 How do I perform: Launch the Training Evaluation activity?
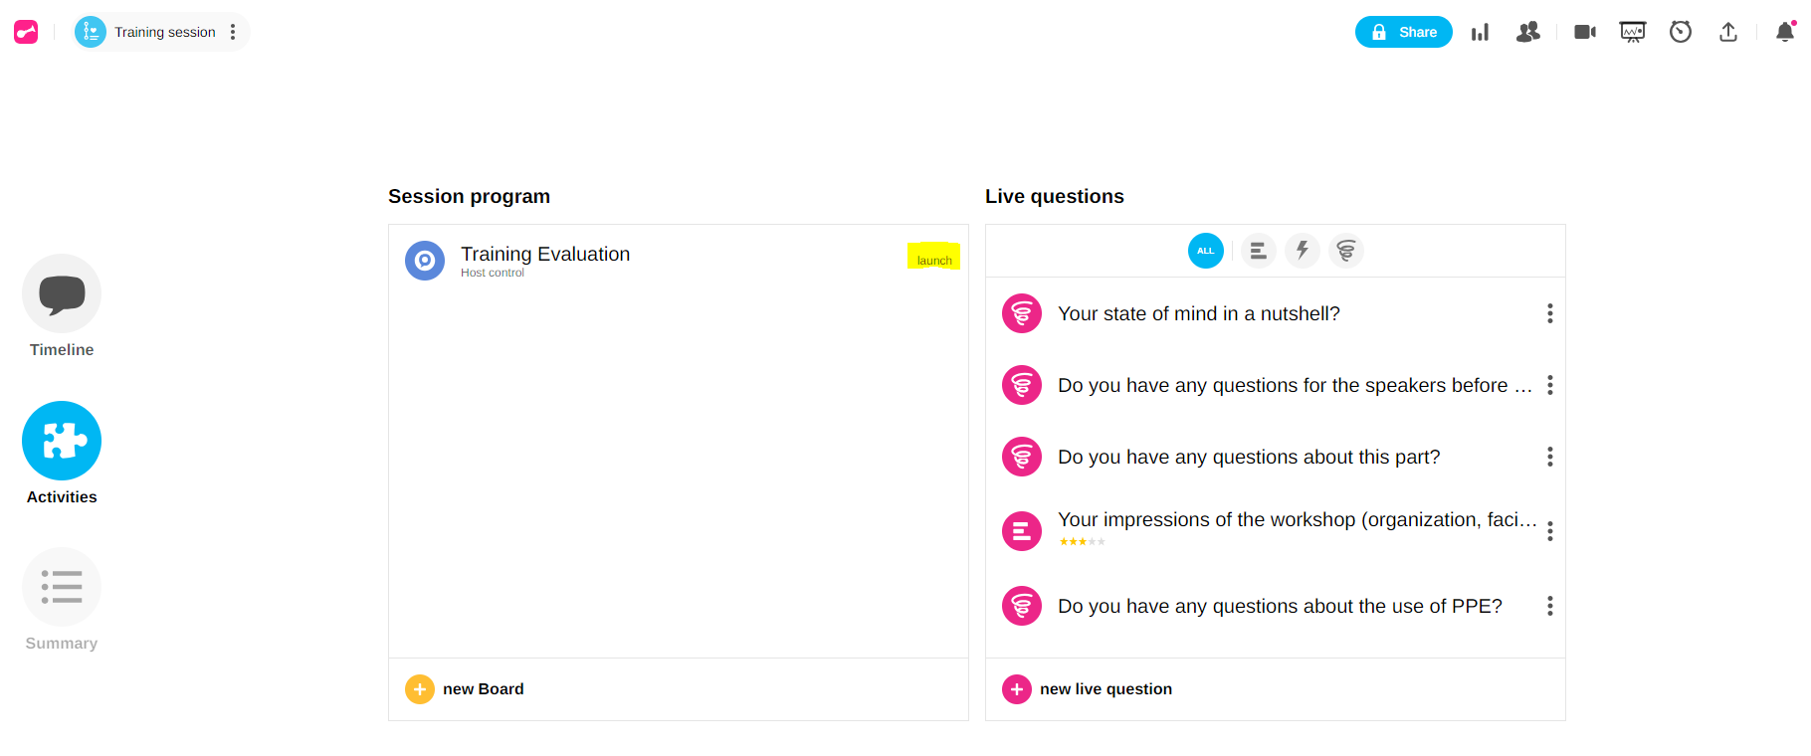(933, 259)
